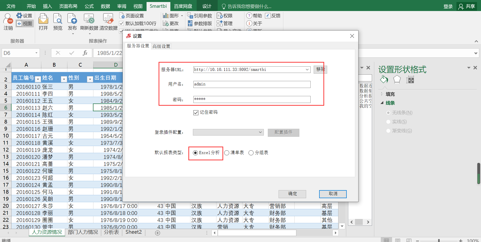Select 渐变线(G) line option
Viewport: 481px width, 242px height.
click(388, 131)
